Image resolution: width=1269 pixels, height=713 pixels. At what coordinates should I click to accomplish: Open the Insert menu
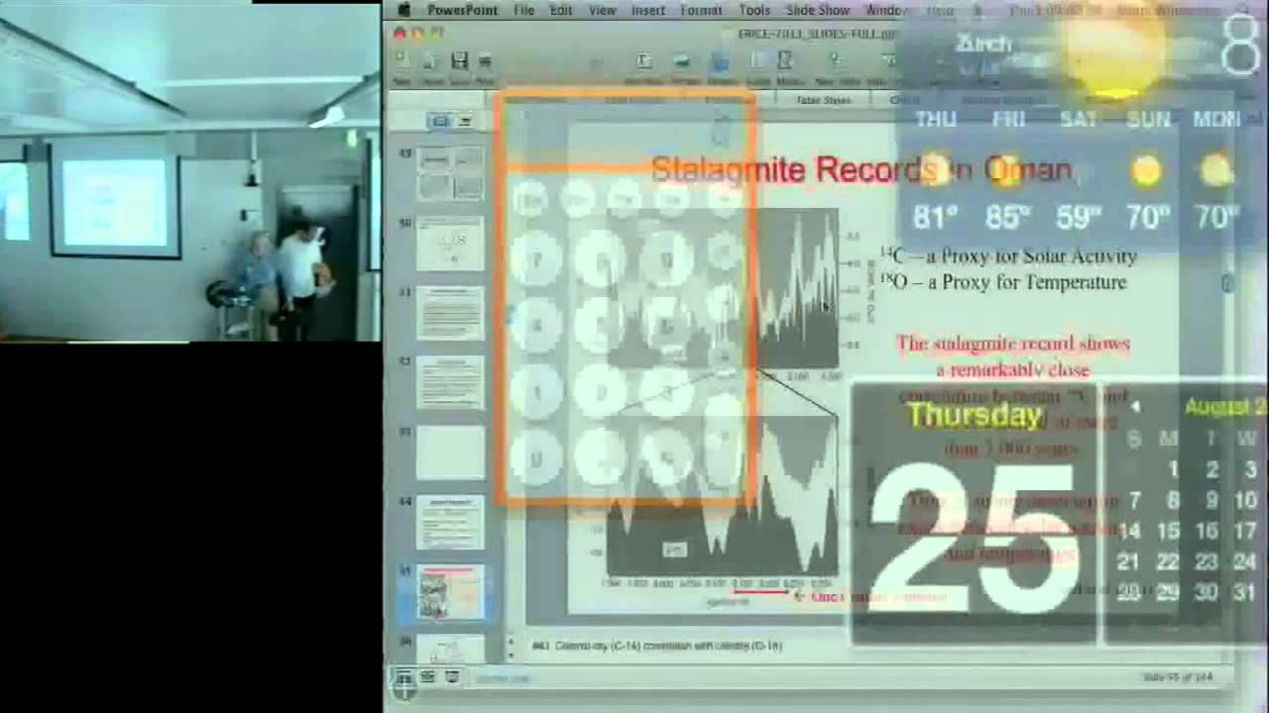tap(648, 10)
